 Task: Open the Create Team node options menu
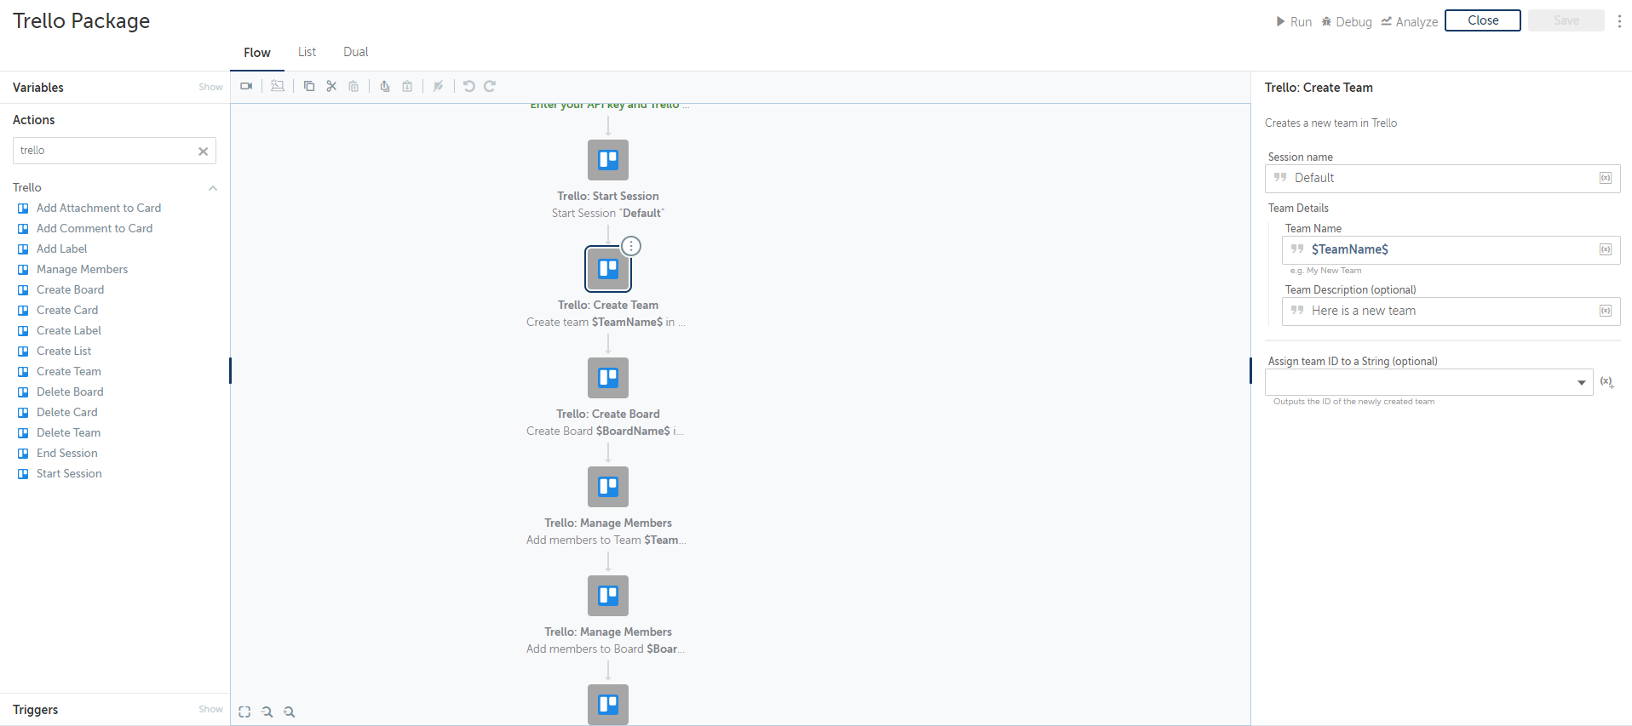point(631,246)
